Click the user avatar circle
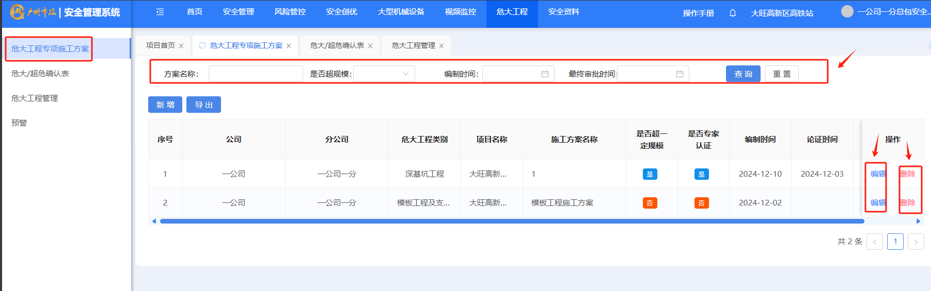The image size is (931, 291). 847,11
